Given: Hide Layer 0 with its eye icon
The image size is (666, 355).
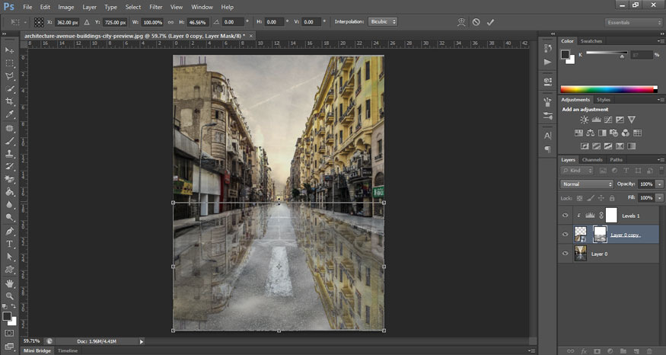Looking at the screenshot, I should click(x=565, y=254).
